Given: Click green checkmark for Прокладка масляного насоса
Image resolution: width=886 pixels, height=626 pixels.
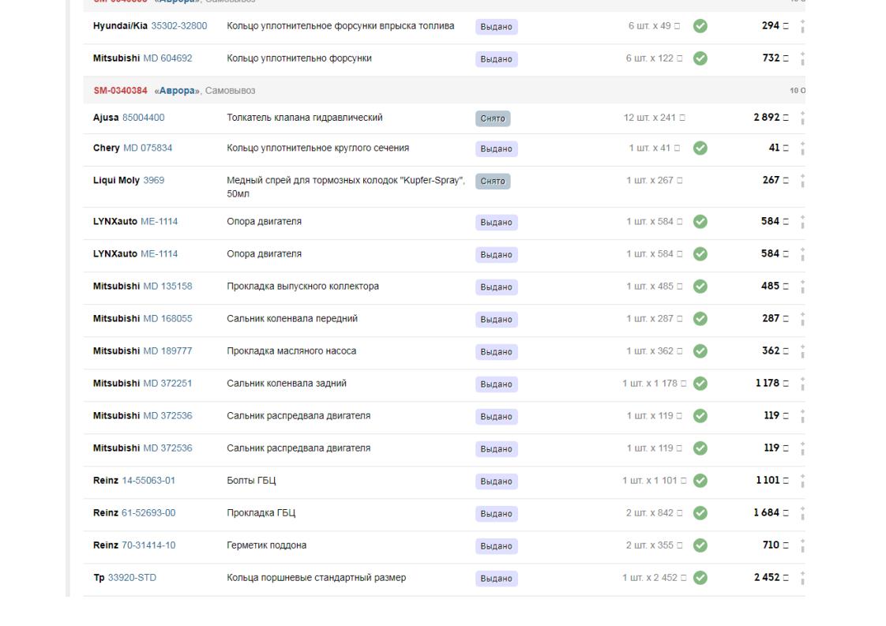Looking at the screenshot, I should (700, 351).
